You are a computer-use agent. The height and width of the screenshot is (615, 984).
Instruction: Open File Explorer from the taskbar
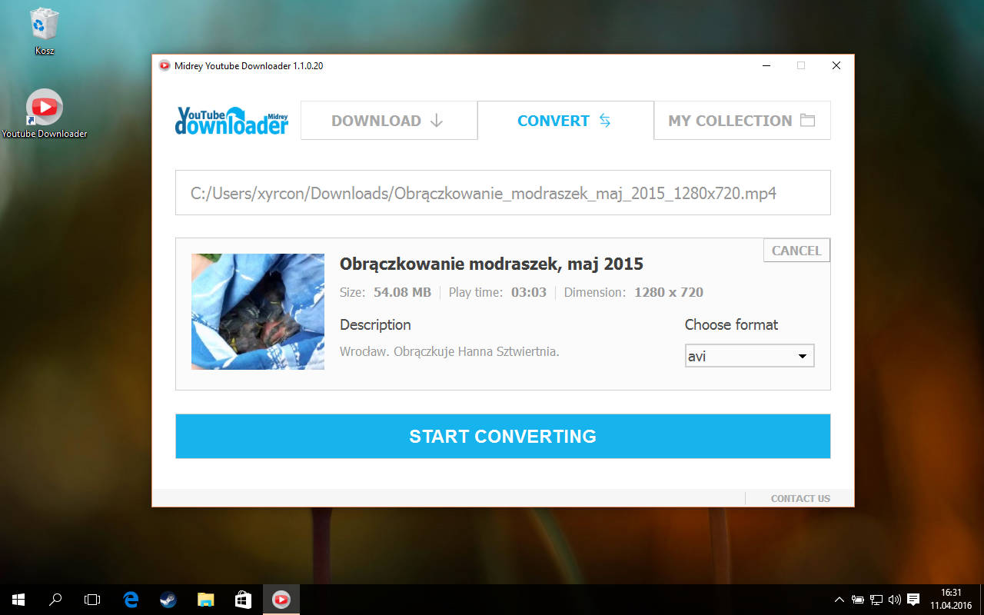pyautogui.click(x=205, y=600)
